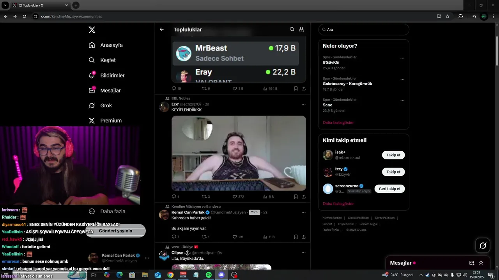
Task: Bookmark Ece's KEYİFLENDİİKKK post
Action: [x=296, y=197]
